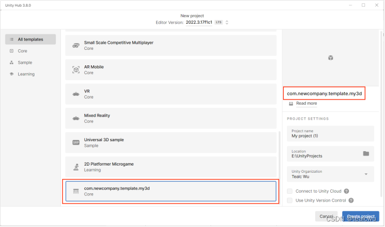This screenshot has width=385, height=227.
Task: Click the VR headset template icon
Action: click(76, 94)
